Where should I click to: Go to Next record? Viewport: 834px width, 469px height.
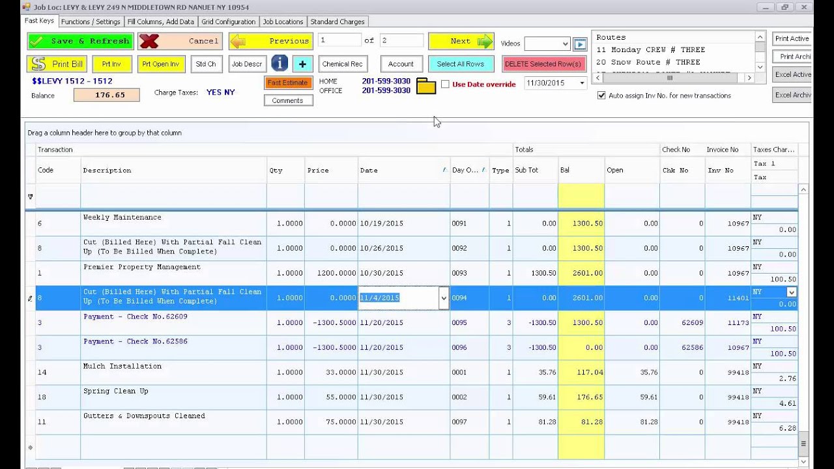(x=461, y=41)
